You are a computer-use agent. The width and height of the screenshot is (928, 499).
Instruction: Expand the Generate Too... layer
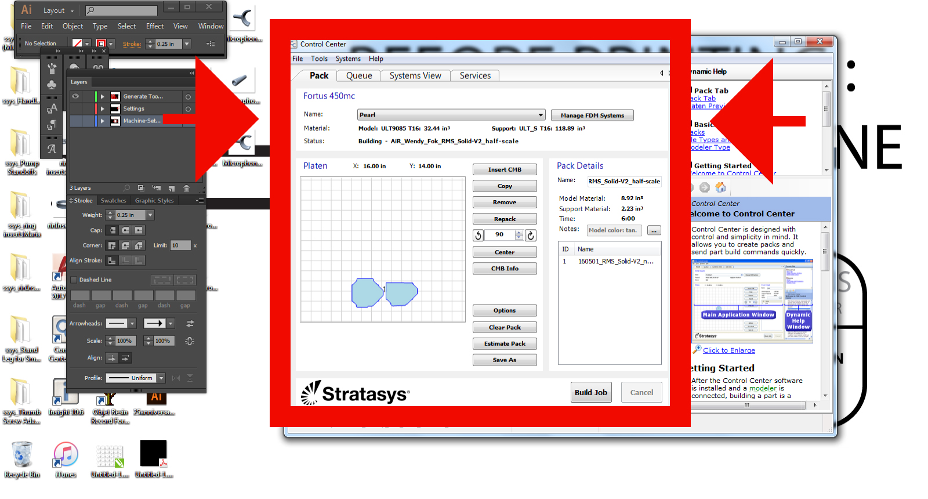(x=103, y=96)
